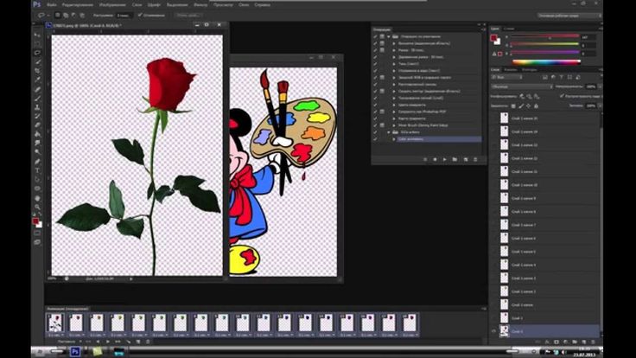
Task: Click the Play button in Actions panel
Action: point(445,159)
